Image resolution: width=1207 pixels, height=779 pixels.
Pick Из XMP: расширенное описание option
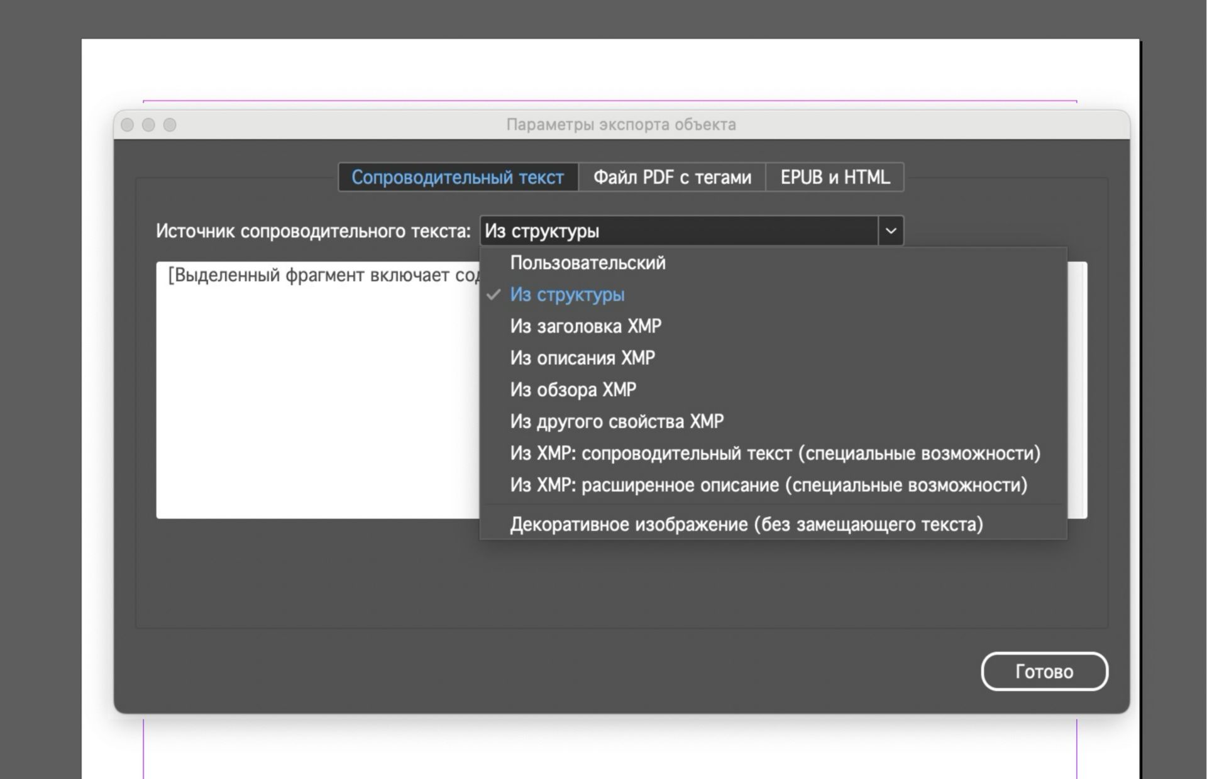coord(768,485)
